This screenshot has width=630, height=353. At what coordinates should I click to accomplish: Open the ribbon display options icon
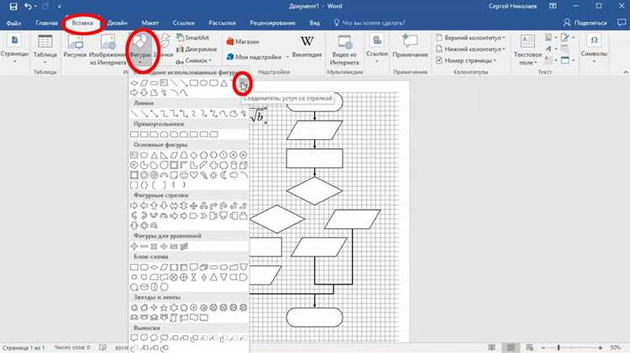(553, 6)
